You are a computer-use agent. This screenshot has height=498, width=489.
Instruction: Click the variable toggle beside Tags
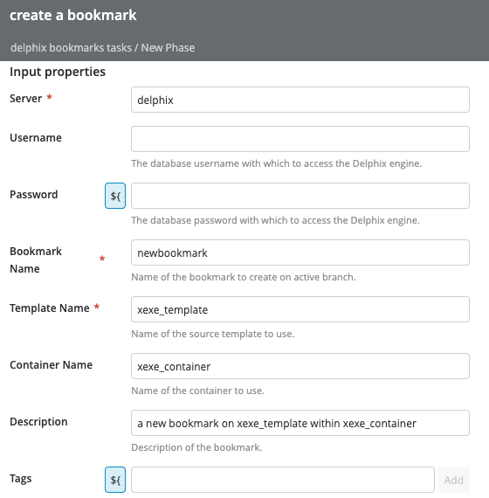click(x=115, y=480)
